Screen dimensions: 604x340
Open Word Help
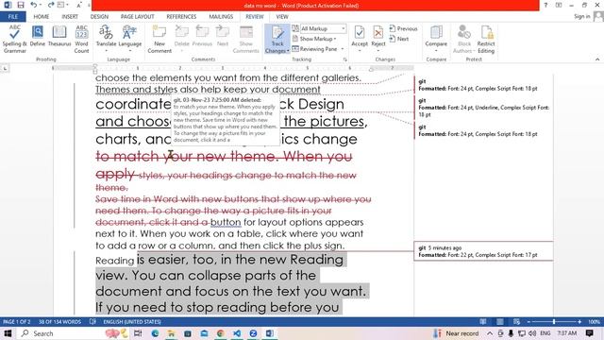point(545,5)
